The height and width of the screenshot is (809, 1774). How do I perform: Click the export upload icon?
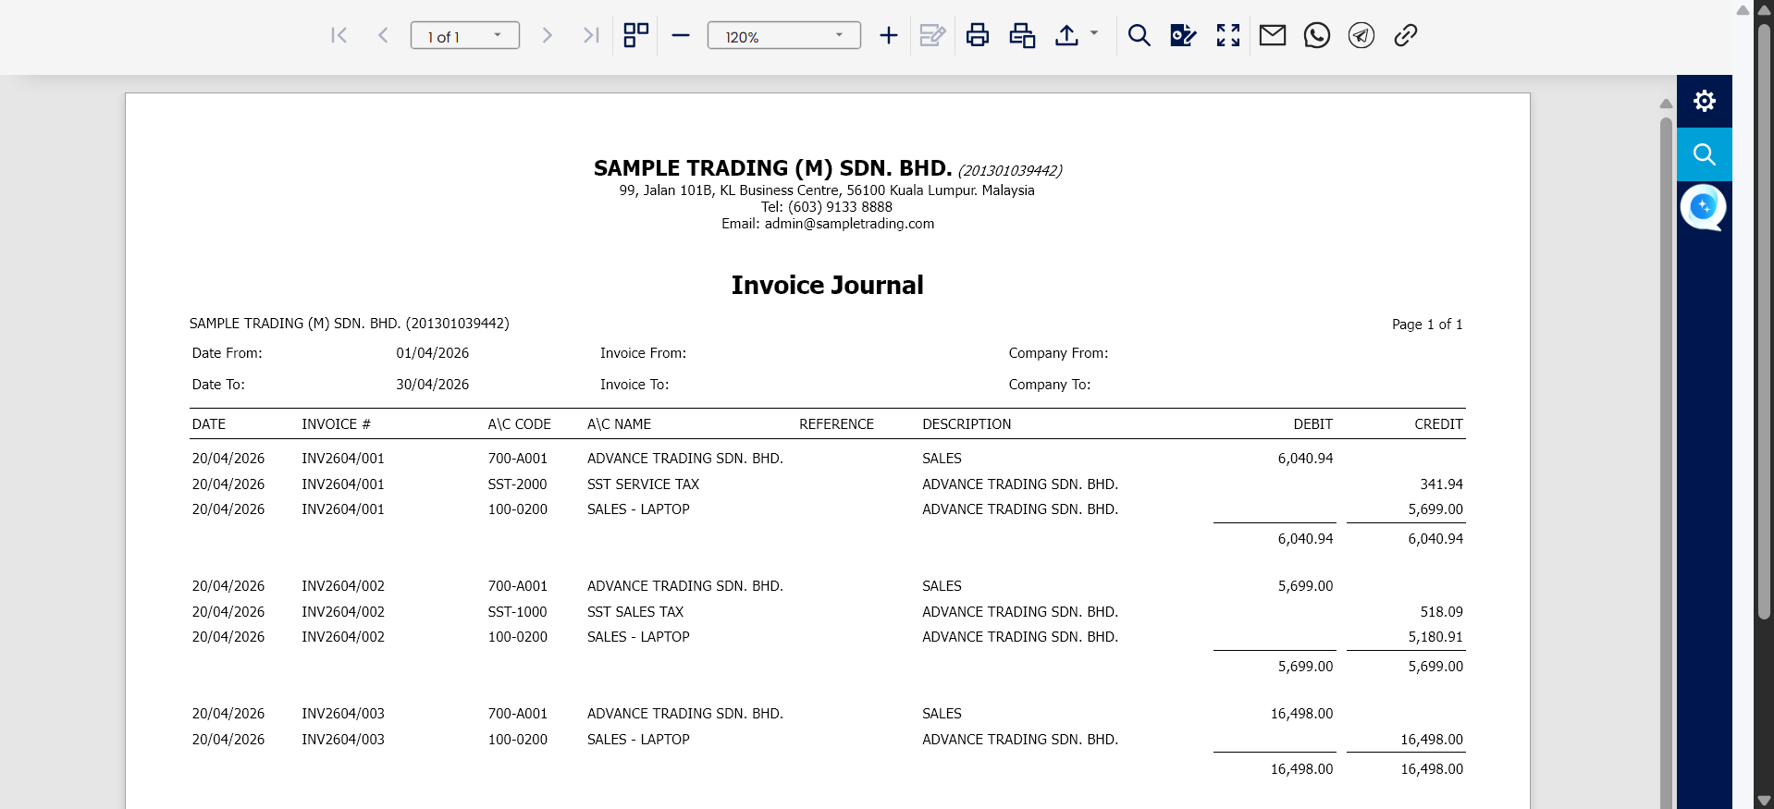pyautogui.click(x=1066, y=36)
